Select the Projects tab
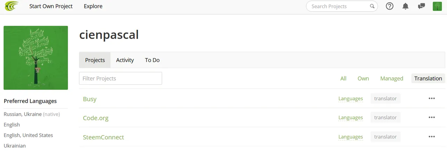 click(95, 60)
